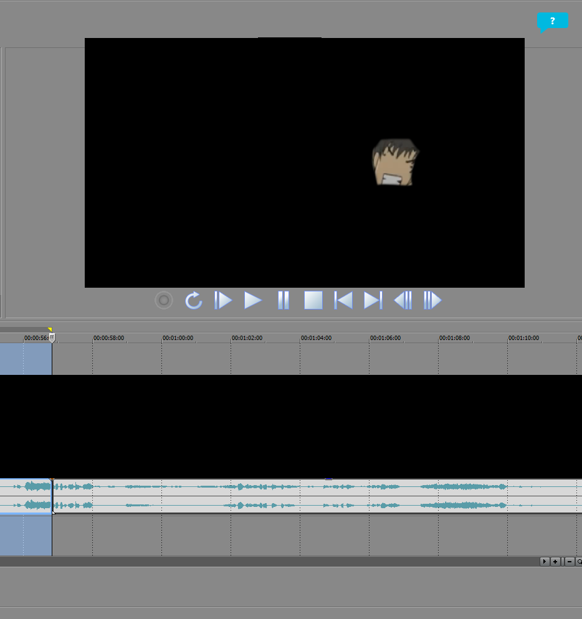Image resolution: width=582 pixels, height=619 pixels.
Task: Select the magnifier zoom tool icon
Action: coord(579,562)
